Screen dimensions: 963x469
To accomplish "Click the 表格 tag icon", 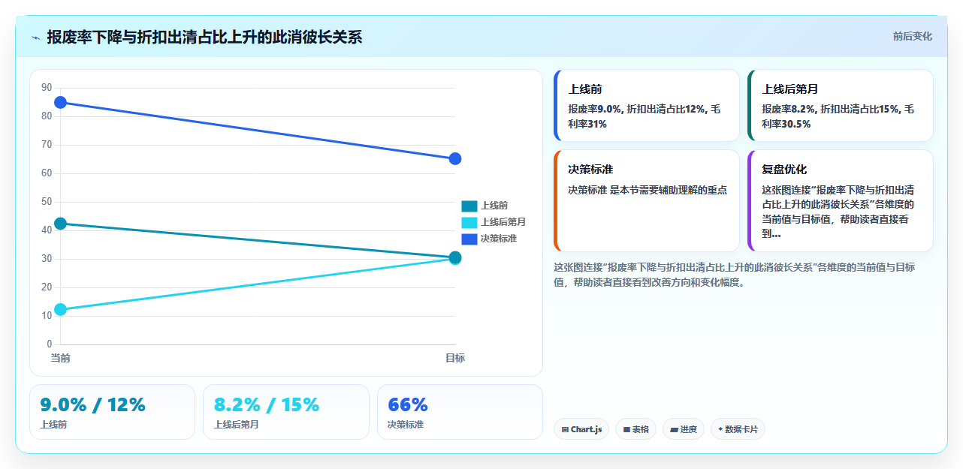I will coord(626,430).
